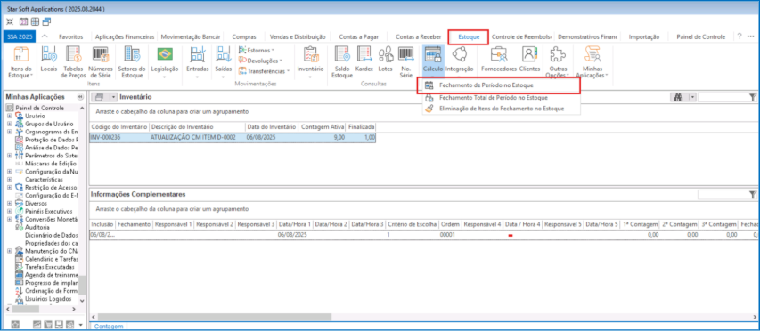
Task: Select row INV-000236
Action: (233, 137)
